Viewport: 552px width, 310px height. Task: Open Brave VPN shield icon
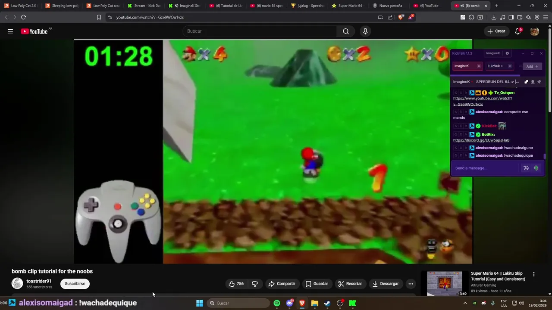[537, 17]
